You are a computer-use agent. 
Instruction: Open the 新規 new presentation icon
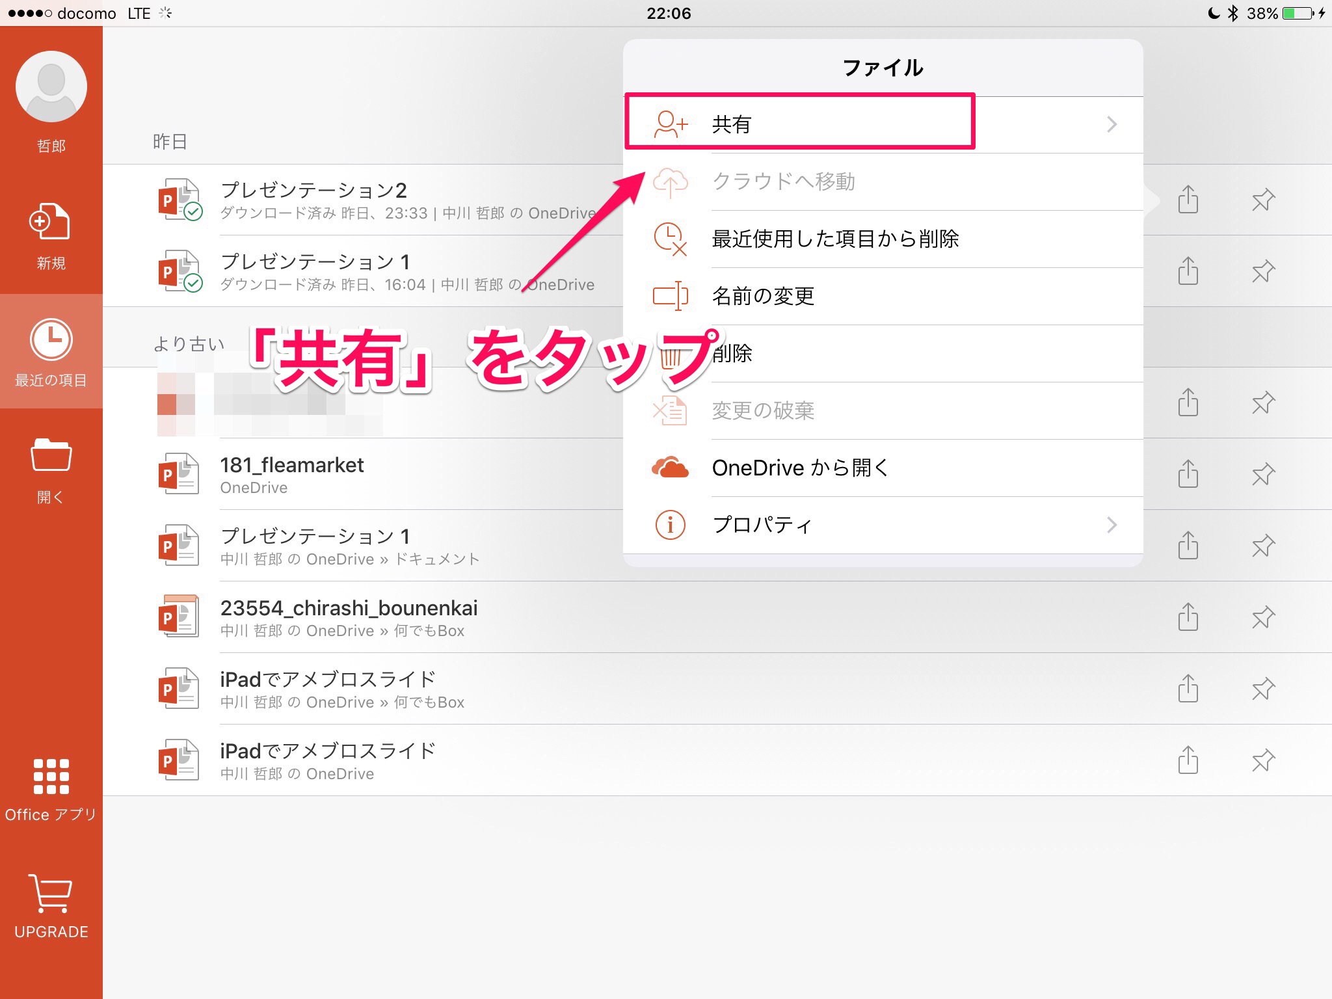50,222
